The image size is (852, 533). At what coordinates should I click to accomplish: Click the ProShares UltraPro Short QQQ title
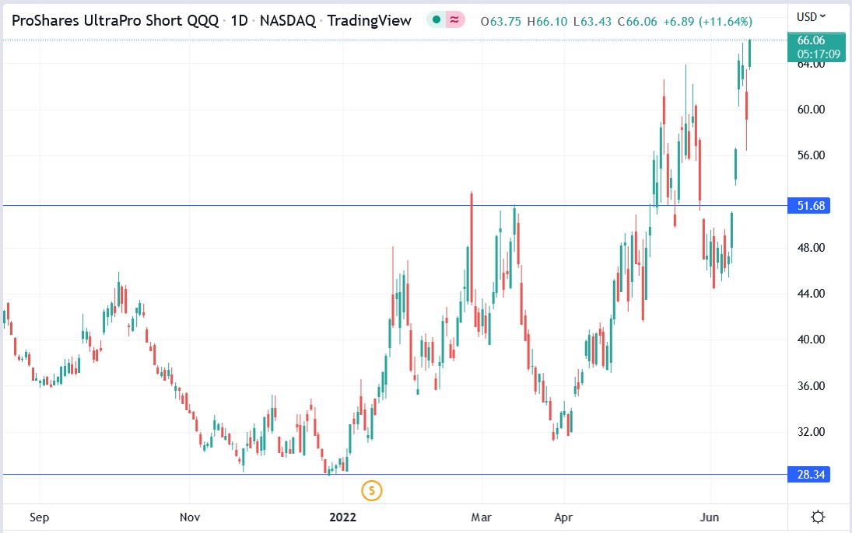pos(115,21)
